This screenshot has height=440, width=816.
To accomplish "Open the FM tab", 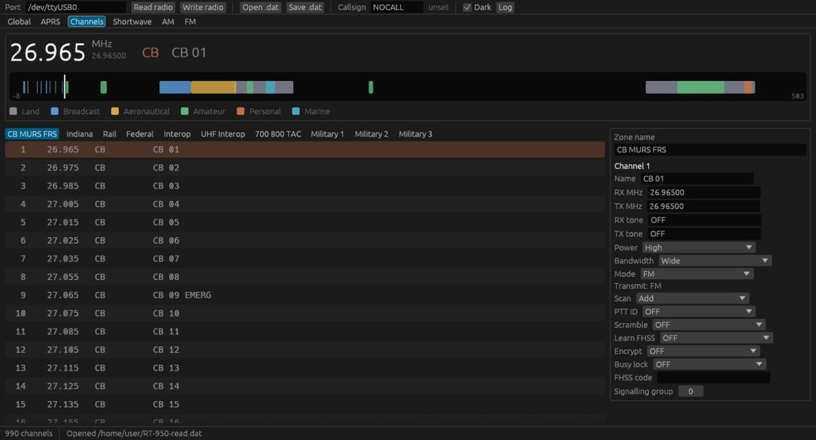I will [190, 22].
